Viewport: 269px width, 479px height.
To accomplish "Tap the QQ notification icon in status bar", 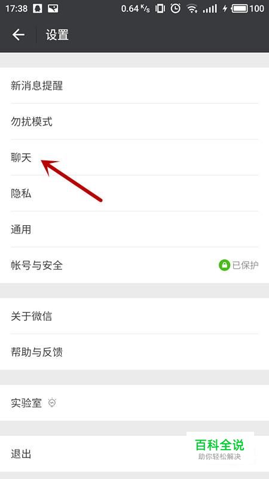I will (x=38, y=8).
